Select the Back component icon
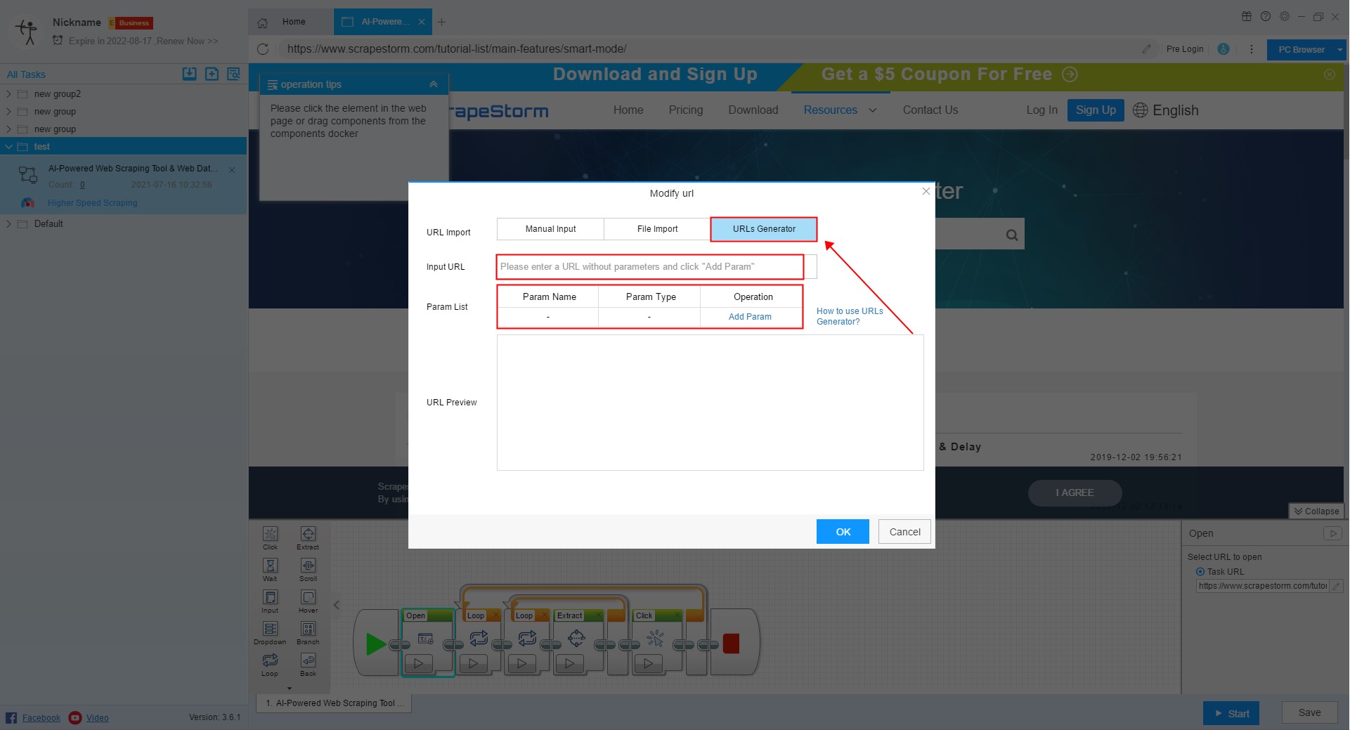1350x730 pixels. coord(308,660)
